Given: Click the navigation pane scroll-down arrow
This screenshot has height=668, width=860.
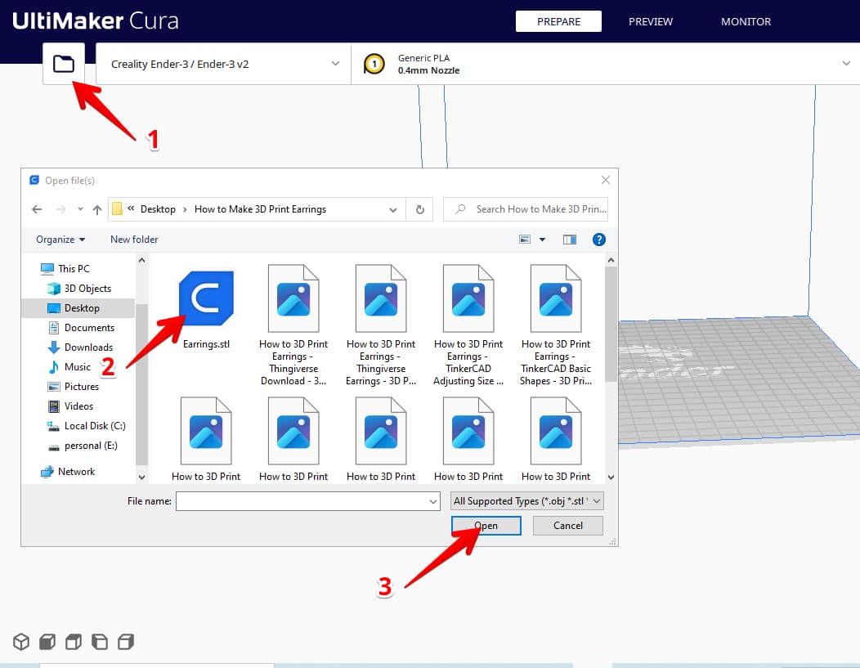Looking at the screenshot, I should click(x=141, y=477).
